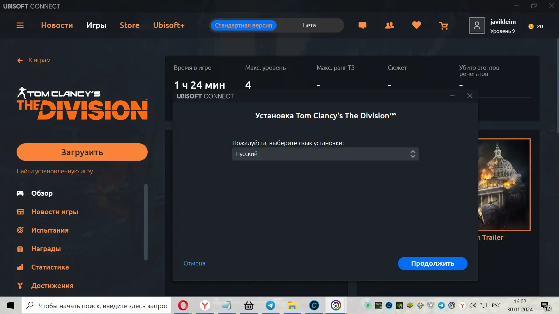Click the Yandex tray icon
Viewport: 559px width, 314px height.
[462, 305]
